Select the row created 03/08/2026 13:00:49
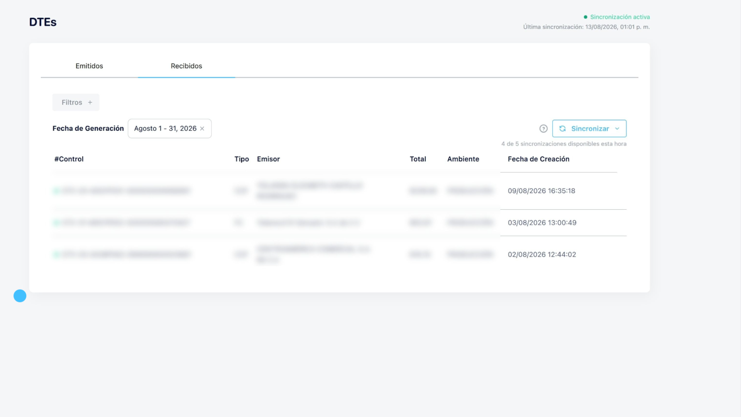 (340, 223)
